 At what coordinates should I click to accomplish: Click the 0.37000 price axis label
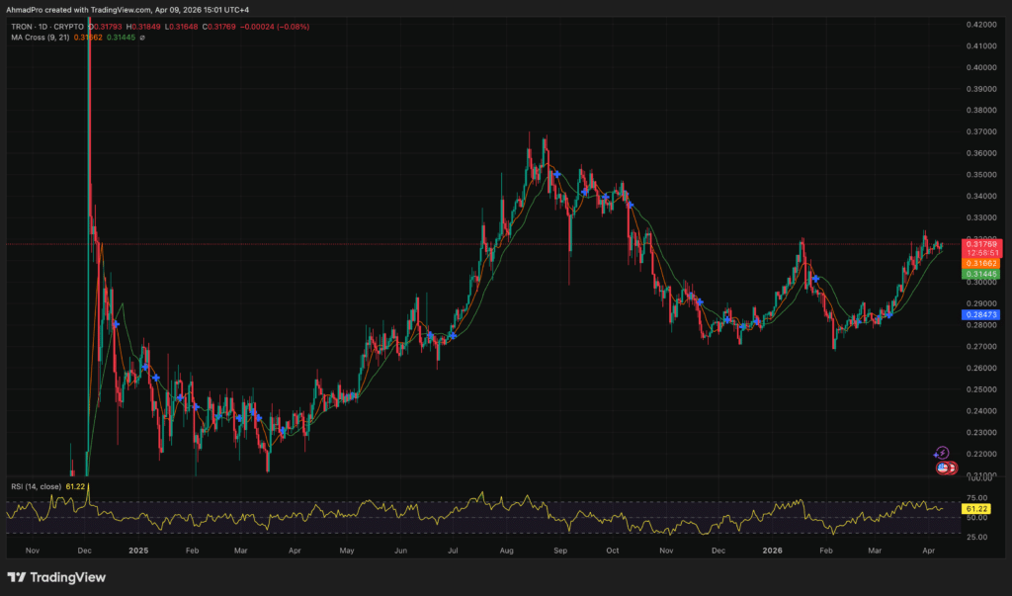[x=981, y=131]
